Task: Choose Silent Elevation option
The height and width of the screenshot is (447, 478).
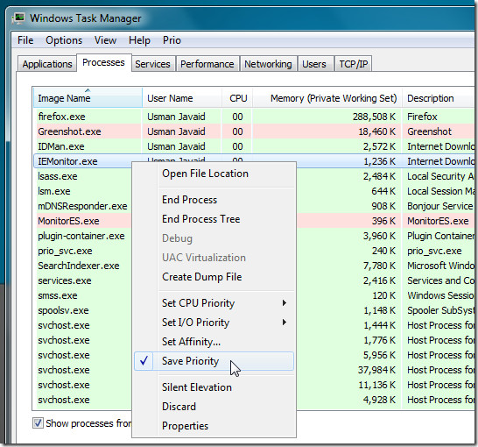Action: tap(197, 387)
